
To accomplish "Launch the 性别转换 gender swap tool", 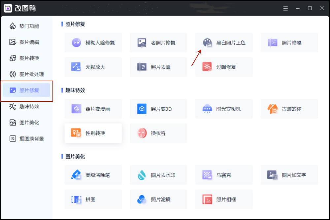I will (93, 133).
